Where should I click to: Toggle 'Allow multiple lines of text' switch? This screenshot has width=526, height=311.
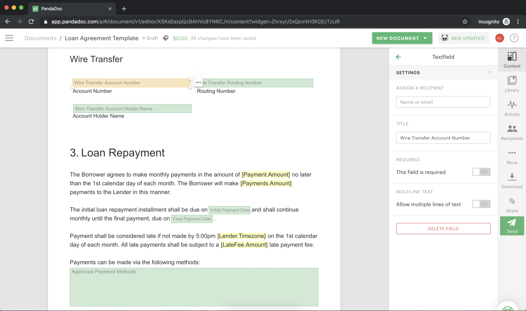[x=481, y=204]
